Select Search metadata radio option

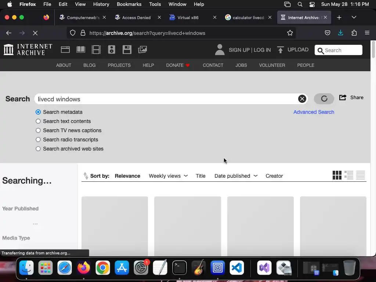(x=38, y=112)
